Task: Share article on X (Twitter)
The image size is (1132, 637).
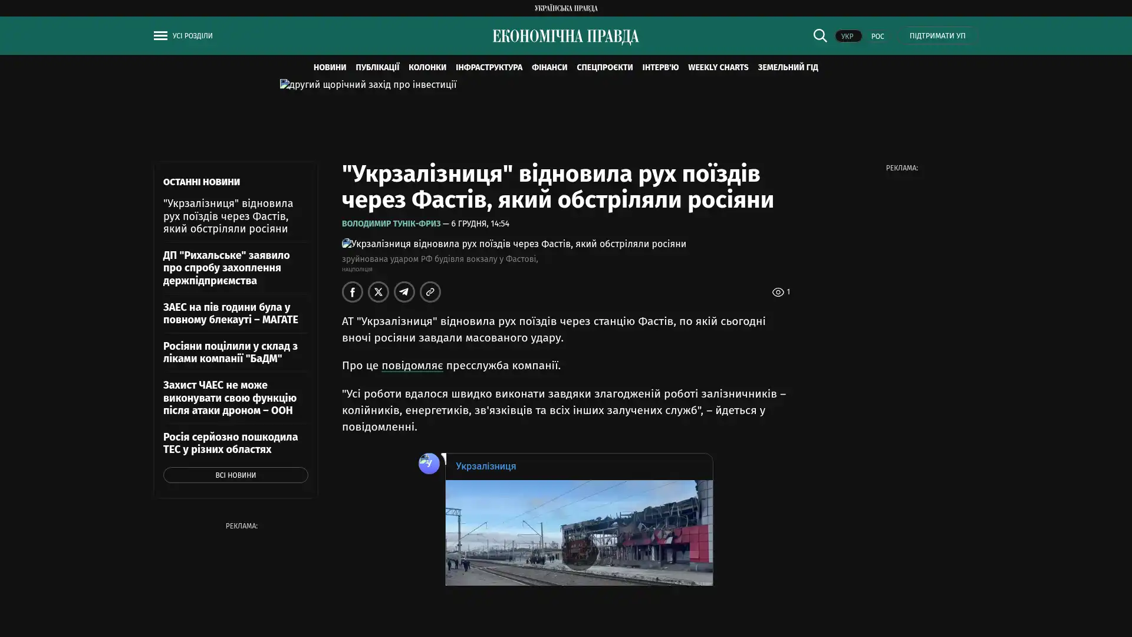Action: pos(378,292)
